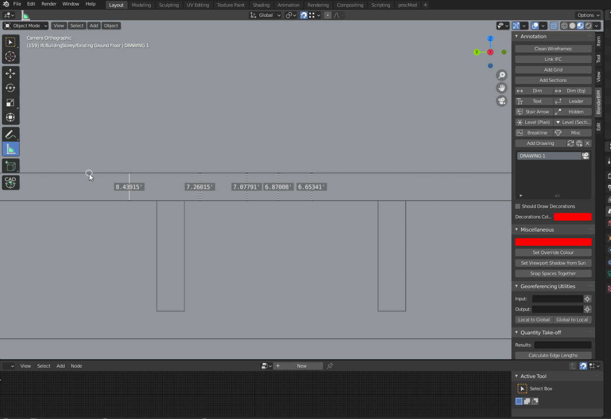Screen dimensions: 611x419
Task: Switch to solid viewport shading
Action: (x=572, y=26)
